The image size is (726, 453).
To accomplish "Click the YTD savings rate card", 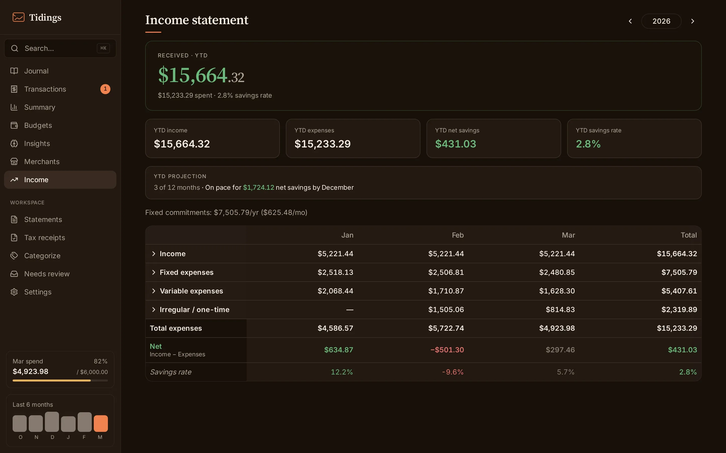I will coord(634,138).
